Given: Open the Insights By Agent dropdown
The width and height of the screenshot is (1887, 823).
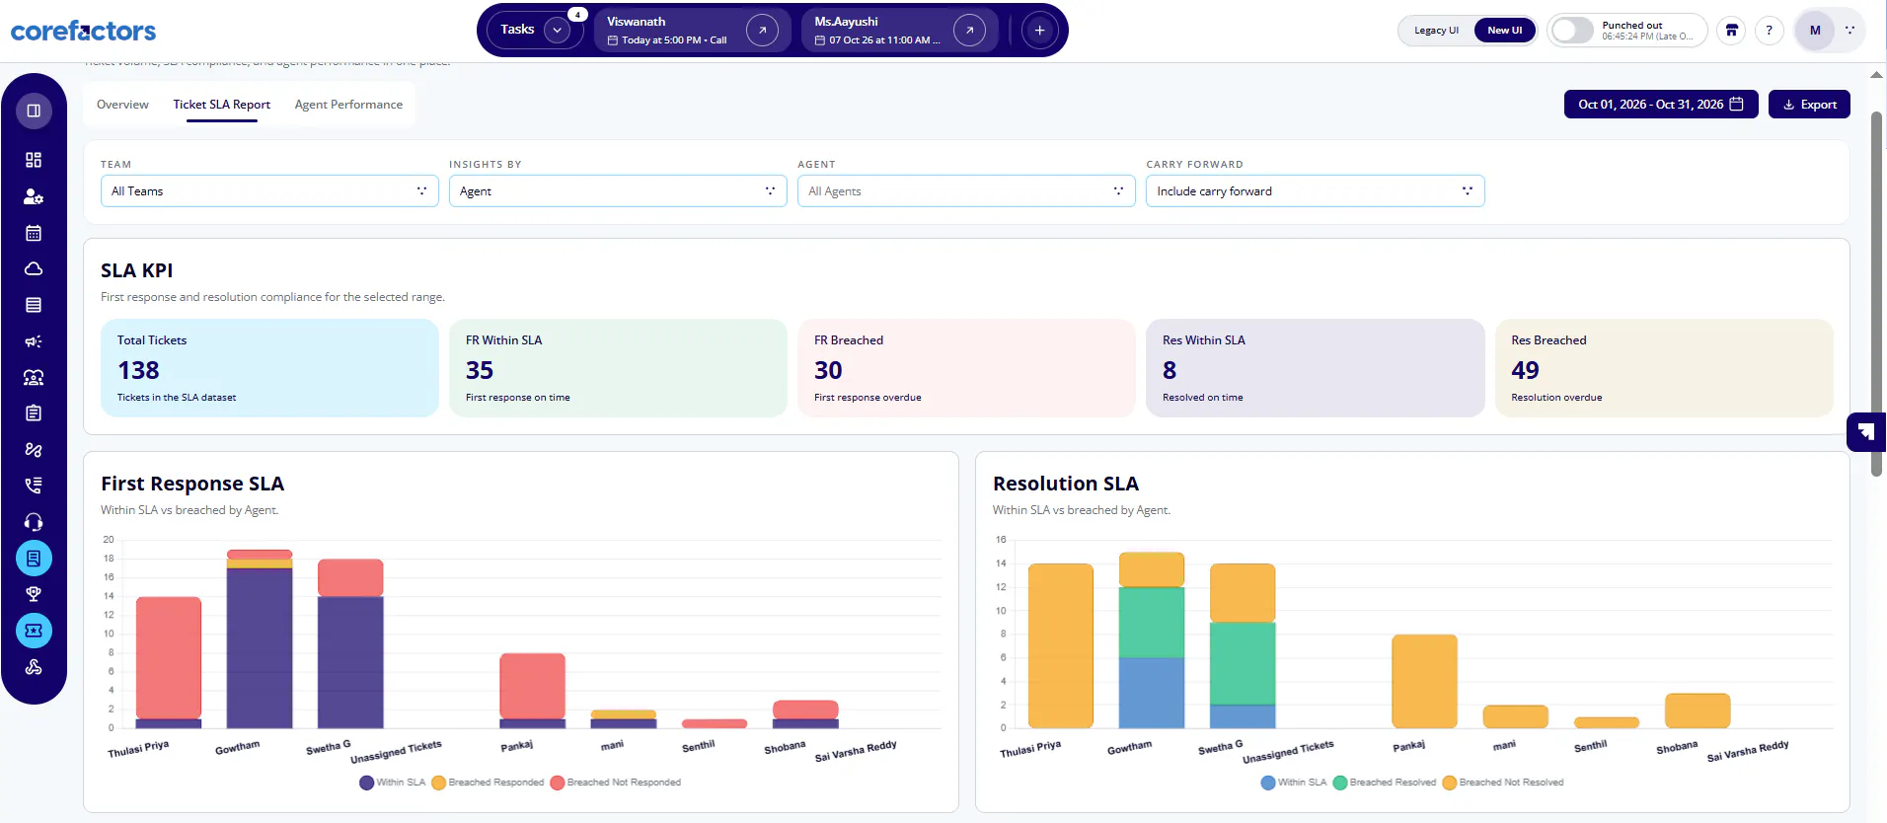Looking at the screenshot, I should coord(618,191).
